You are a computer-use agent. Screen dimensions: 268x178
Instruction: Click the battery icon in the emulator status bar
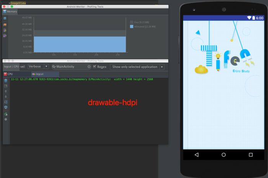(253, 18)
